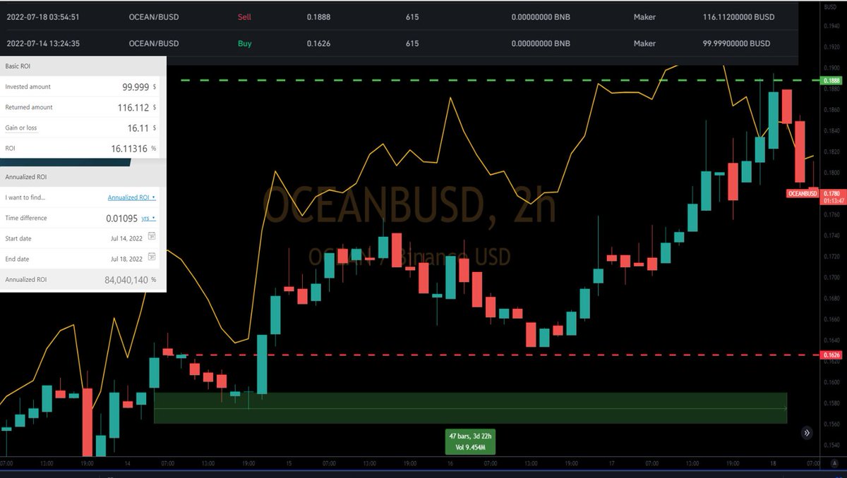847x478 pixels.
Task: Click the green 0.1888 price axis label
Action: [x=831, y=80]
